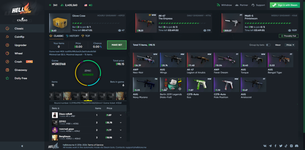
Task: Open the Classic game mode
Action: point(22,29)
